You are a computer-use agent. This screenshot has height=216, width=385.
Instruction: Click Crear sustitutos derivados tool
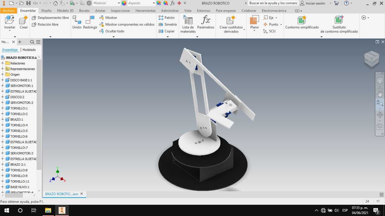point(231,24)
